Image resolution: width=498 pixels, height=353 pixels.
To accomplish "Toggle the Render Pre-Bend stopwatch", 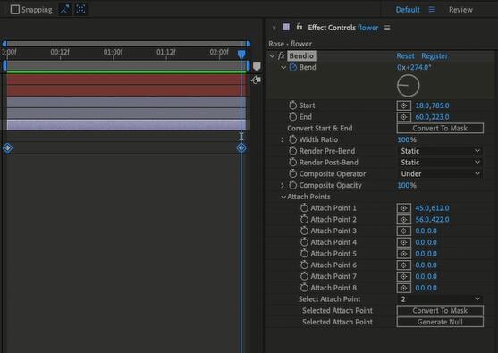I will coord(293,151).
